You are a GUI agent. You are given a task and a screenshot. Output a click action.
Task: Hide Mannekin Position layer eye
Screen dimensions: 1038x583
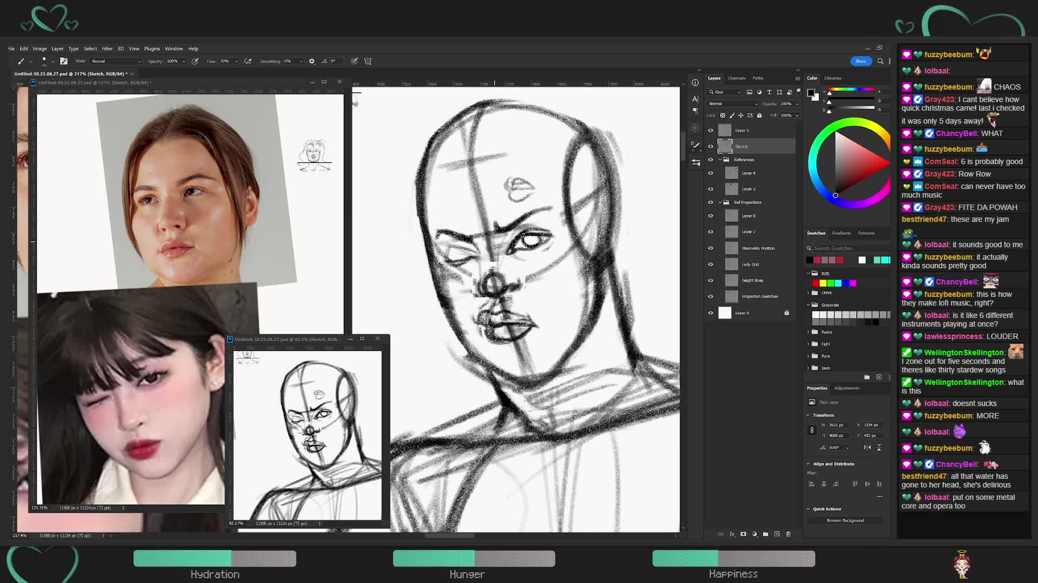[711, 248]
